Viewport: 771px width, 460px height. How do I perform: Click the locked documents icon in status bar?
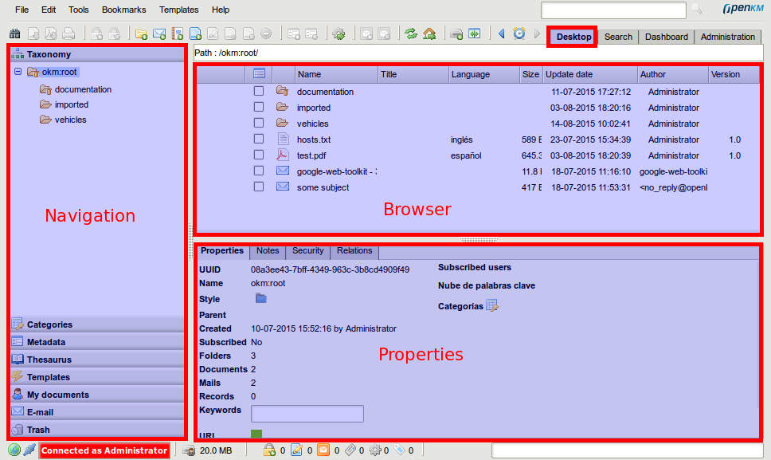(x=269, y=450)
